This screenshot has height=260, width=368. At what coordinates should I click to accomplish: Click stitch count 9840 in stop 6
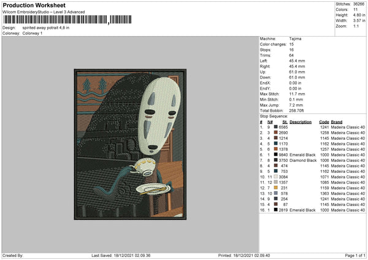(283, 155)
